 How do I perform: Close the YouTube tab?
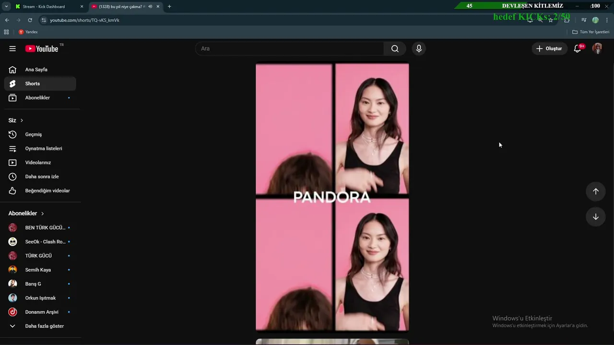(x=158, y=7)
